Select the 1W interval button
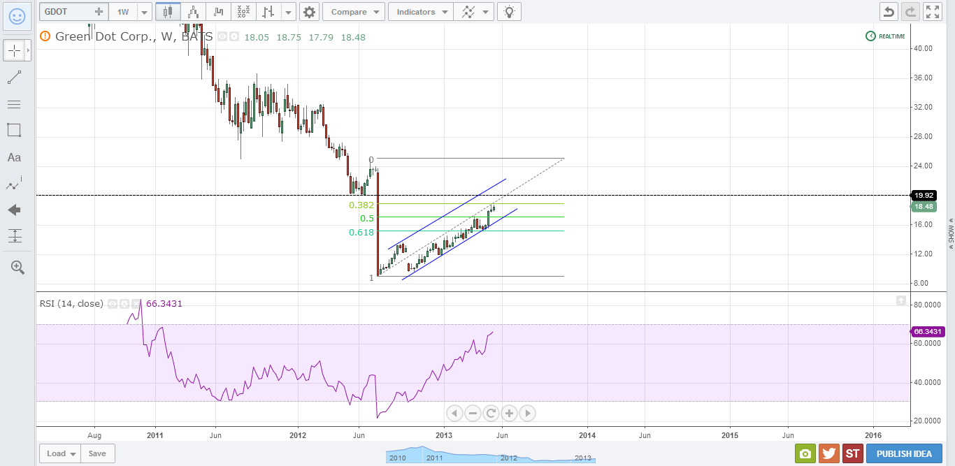Viewport: 955px width, 466px height. click(x=123, y=12)
